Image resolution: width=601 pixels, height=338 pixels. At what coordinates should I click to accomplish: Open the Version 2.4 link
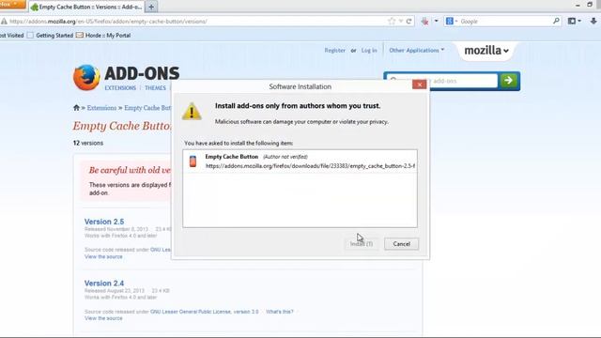104,284
